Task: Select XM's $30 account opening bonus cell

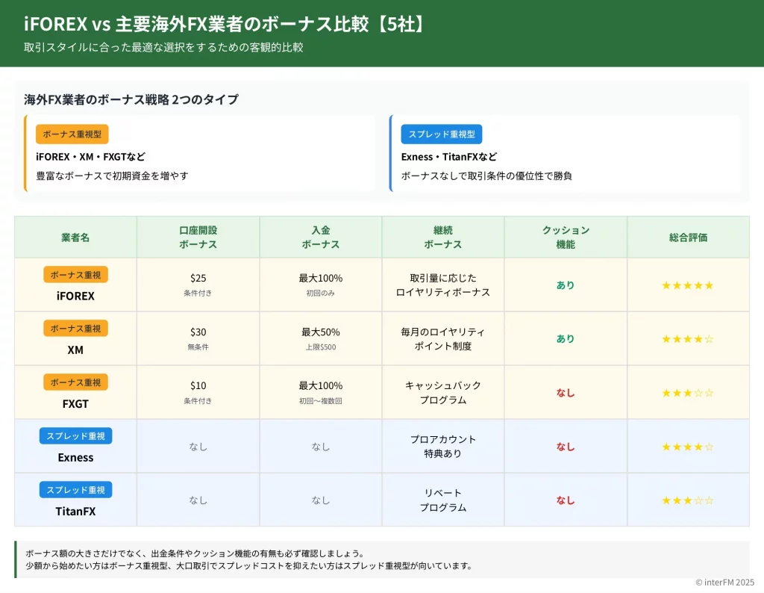Action: (198, 338)
